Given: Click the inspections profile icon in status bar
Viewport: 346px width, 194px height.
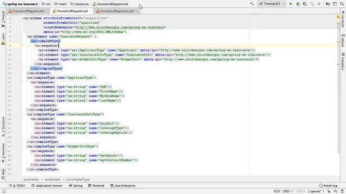Looking at the screenshot, I should (336, 191).
